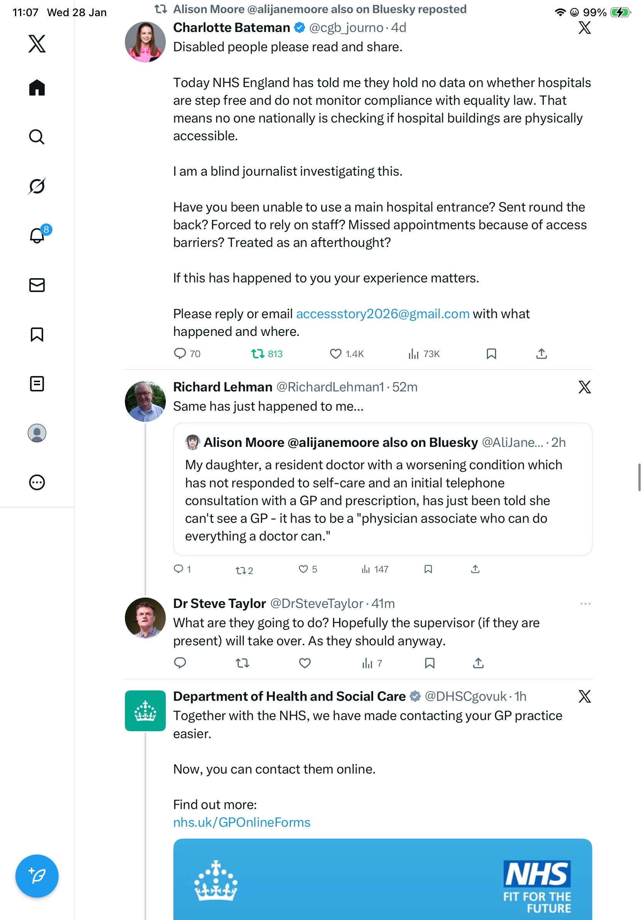Viewport: 643px width, 920px height.
Task: Like Charlotte Bateman's post
Action: click(335, 353)
